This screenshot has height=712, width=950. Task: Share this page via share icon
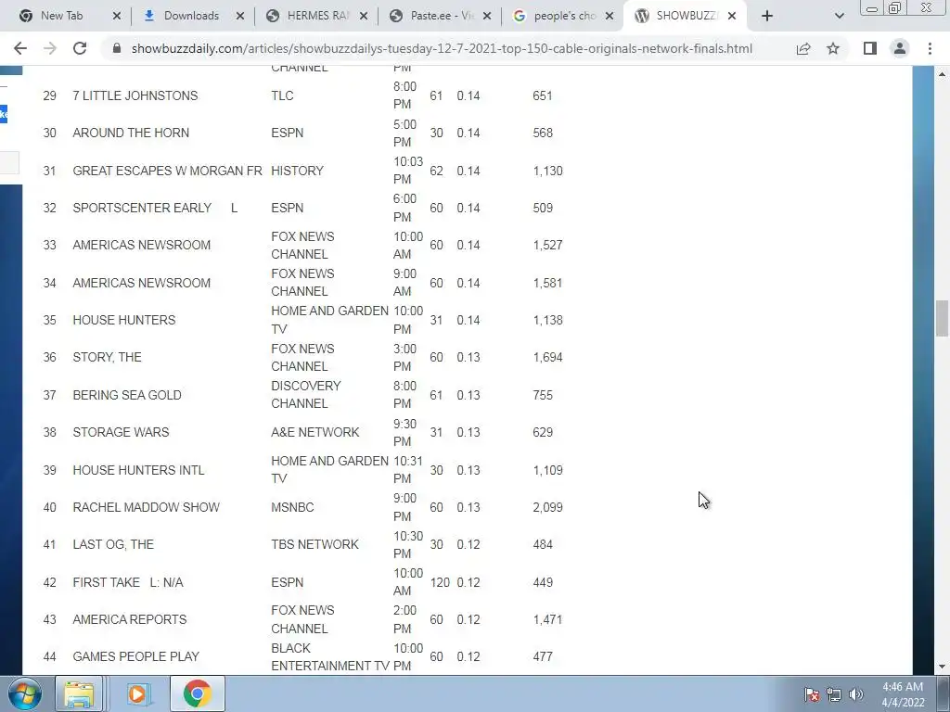(x=803, y=48)
